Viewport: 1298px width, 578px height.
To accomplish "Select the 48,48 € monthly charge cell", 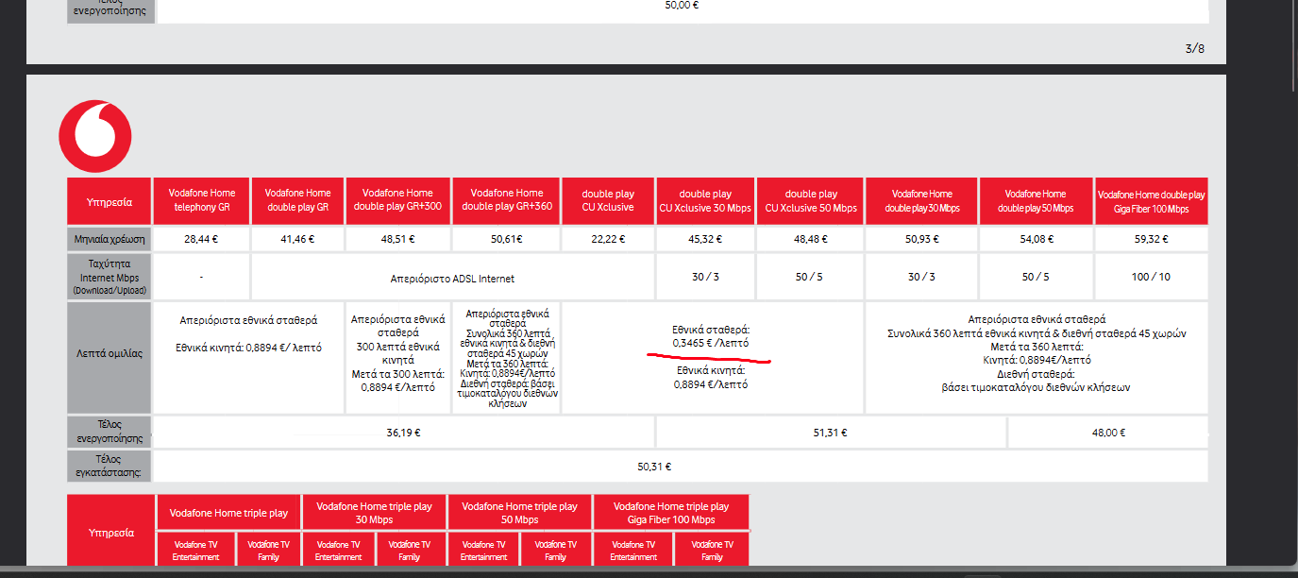I will tap(811, 239).
